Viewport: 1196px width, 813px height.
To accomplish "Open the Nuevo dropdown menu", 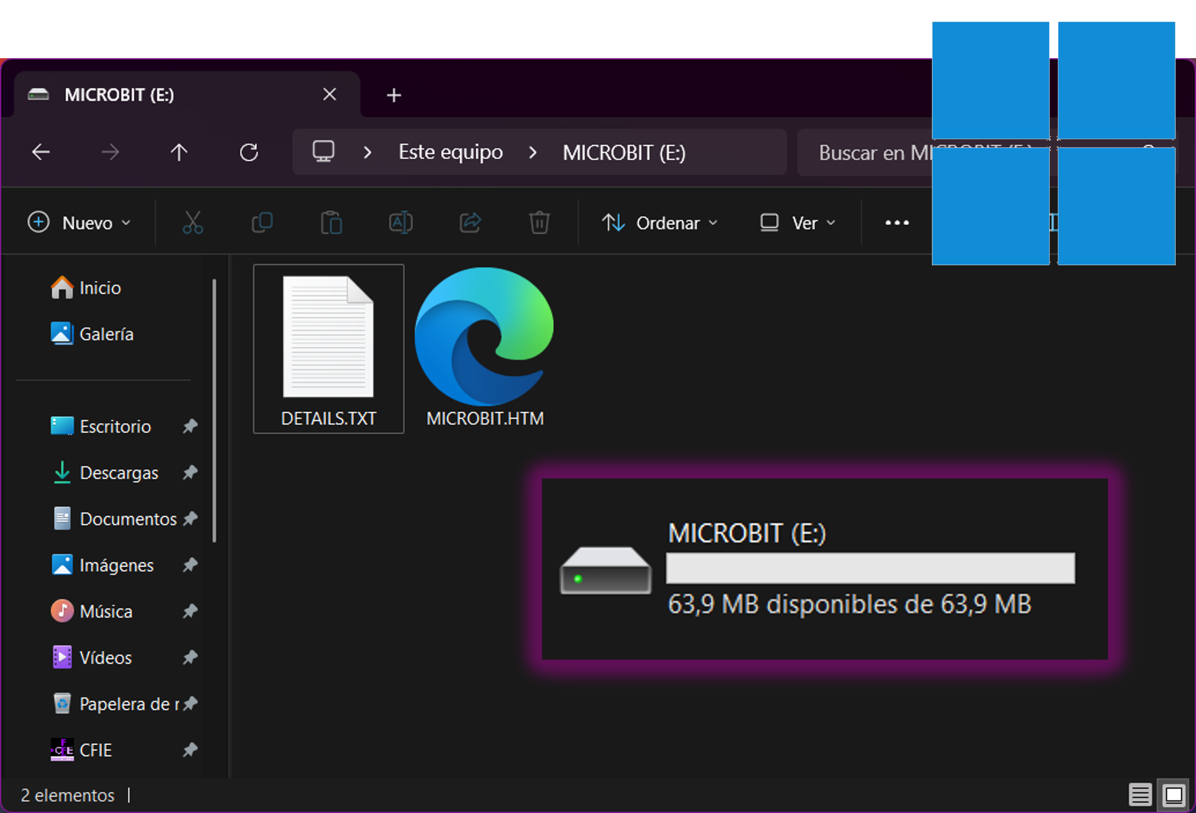I will [x=79, y=223].
